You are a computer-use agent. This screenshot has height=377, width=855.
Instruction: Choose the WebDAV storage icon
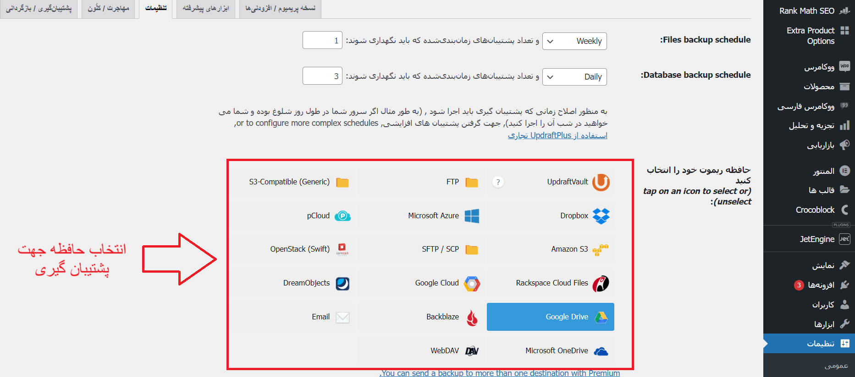[472, 351]
